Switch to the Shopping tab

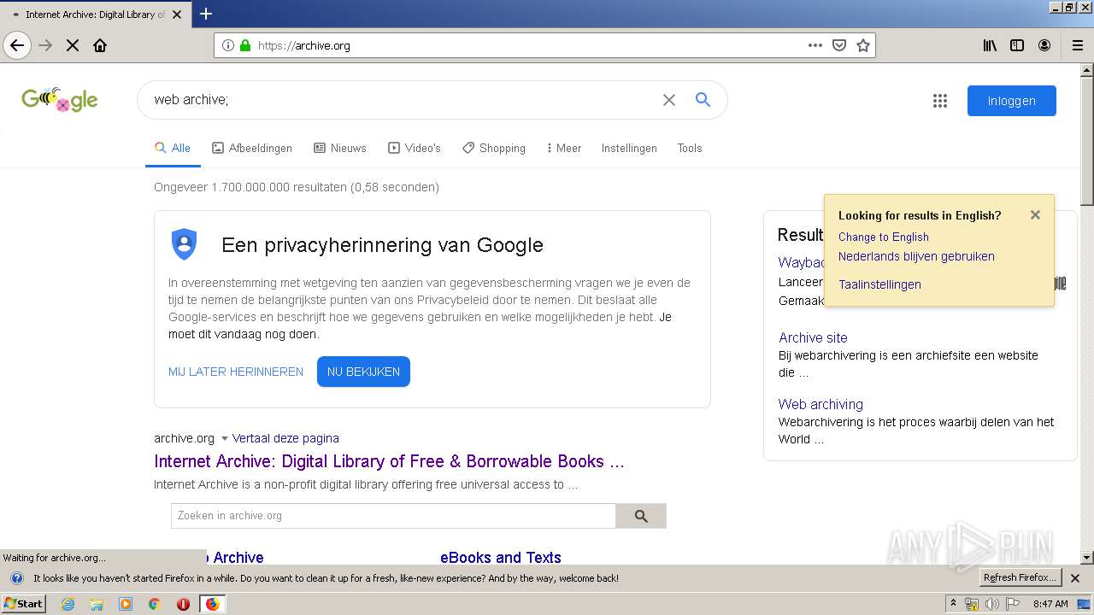coord(494,148)
